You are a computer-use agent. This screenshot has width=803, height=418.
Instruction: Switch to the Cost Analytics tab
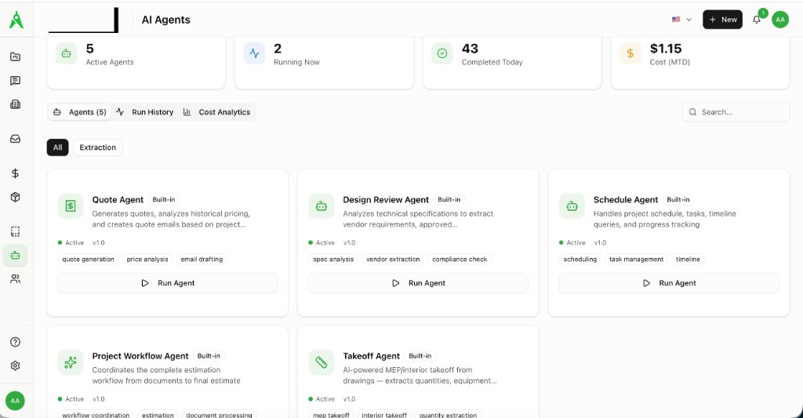point(217,112)
